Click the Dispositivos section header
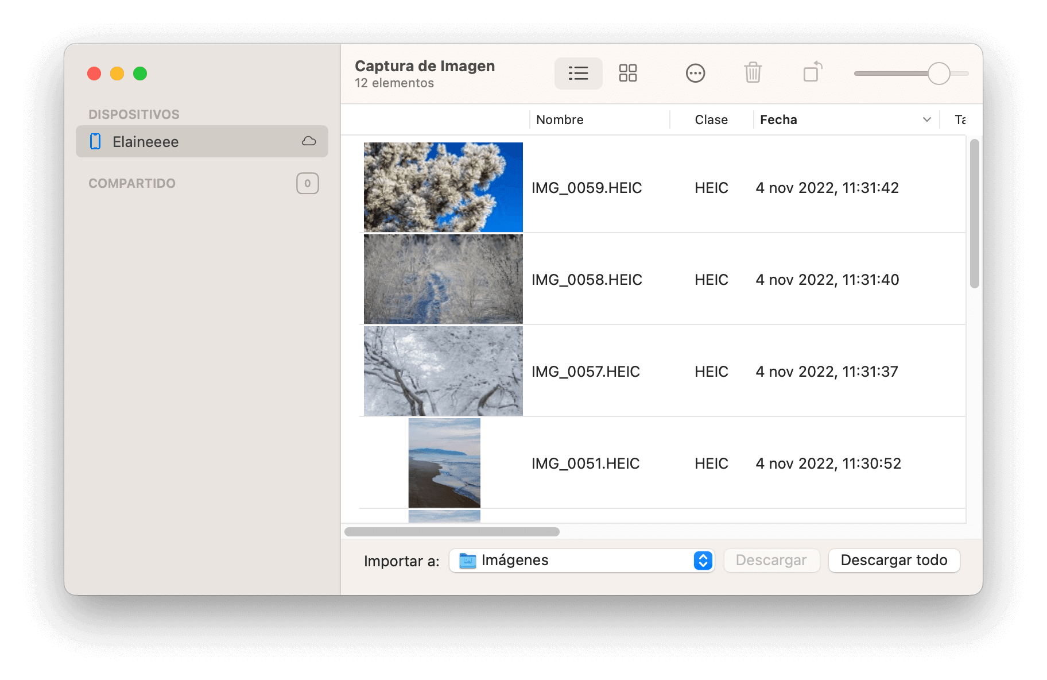 134,114
